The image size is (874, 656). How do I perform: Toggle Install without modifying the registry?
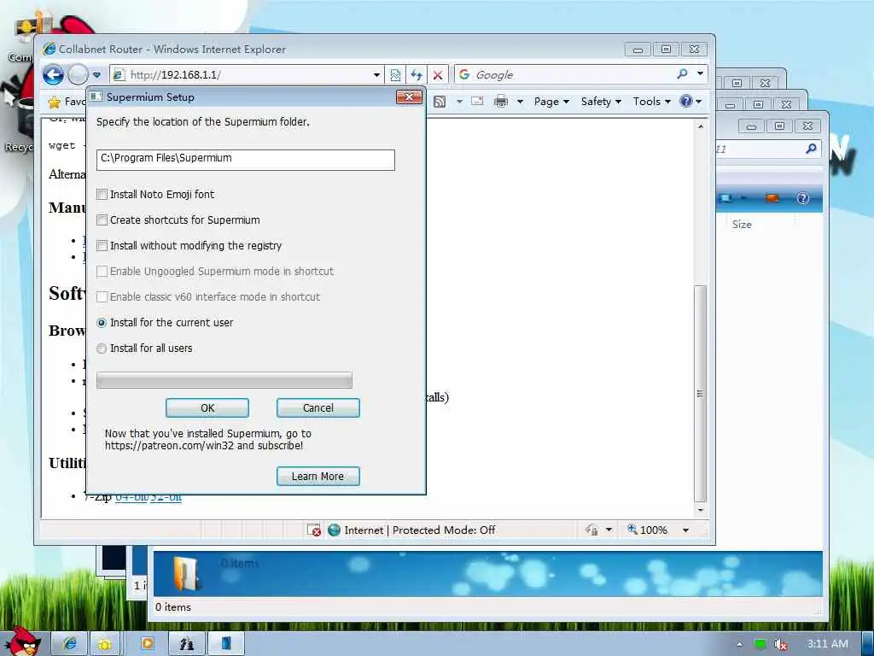pos(102,245)
